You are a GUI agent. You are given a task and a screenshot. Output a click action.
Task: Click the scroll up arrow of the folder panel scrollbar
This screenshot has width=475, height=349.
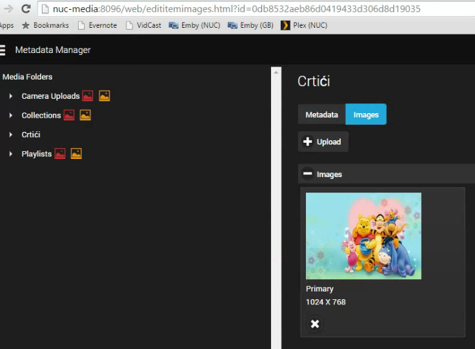coord(276,72)
